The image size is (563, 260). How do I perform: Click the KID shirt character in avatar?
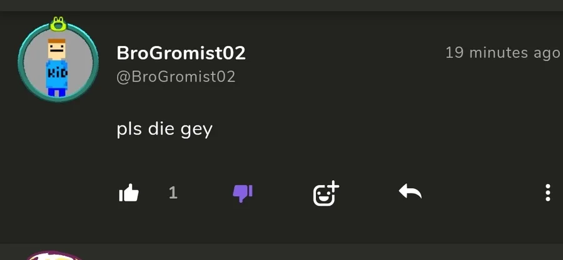(x=57, y=67)
